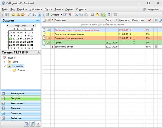Click the edit task pencil icon

click(65, 15)
